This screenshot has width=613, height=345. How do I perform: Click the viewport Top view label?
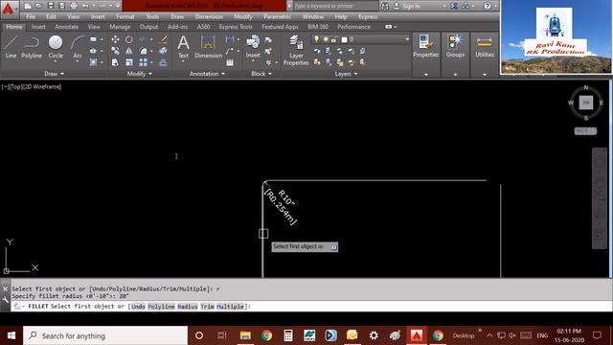pos(15,87)
